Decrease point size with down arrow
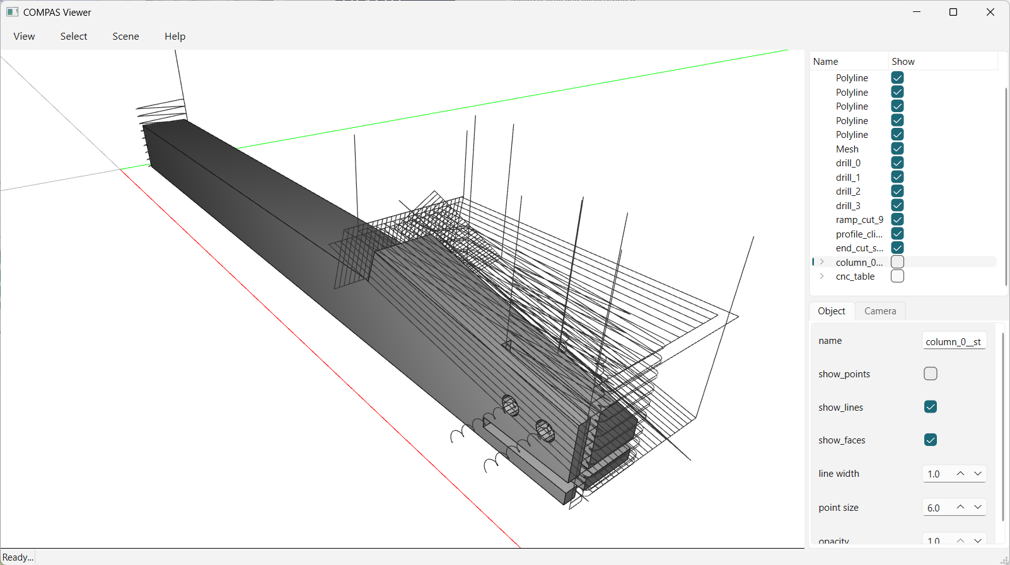The width and height of the screenshot is (1010, 565). coord(978,507)
